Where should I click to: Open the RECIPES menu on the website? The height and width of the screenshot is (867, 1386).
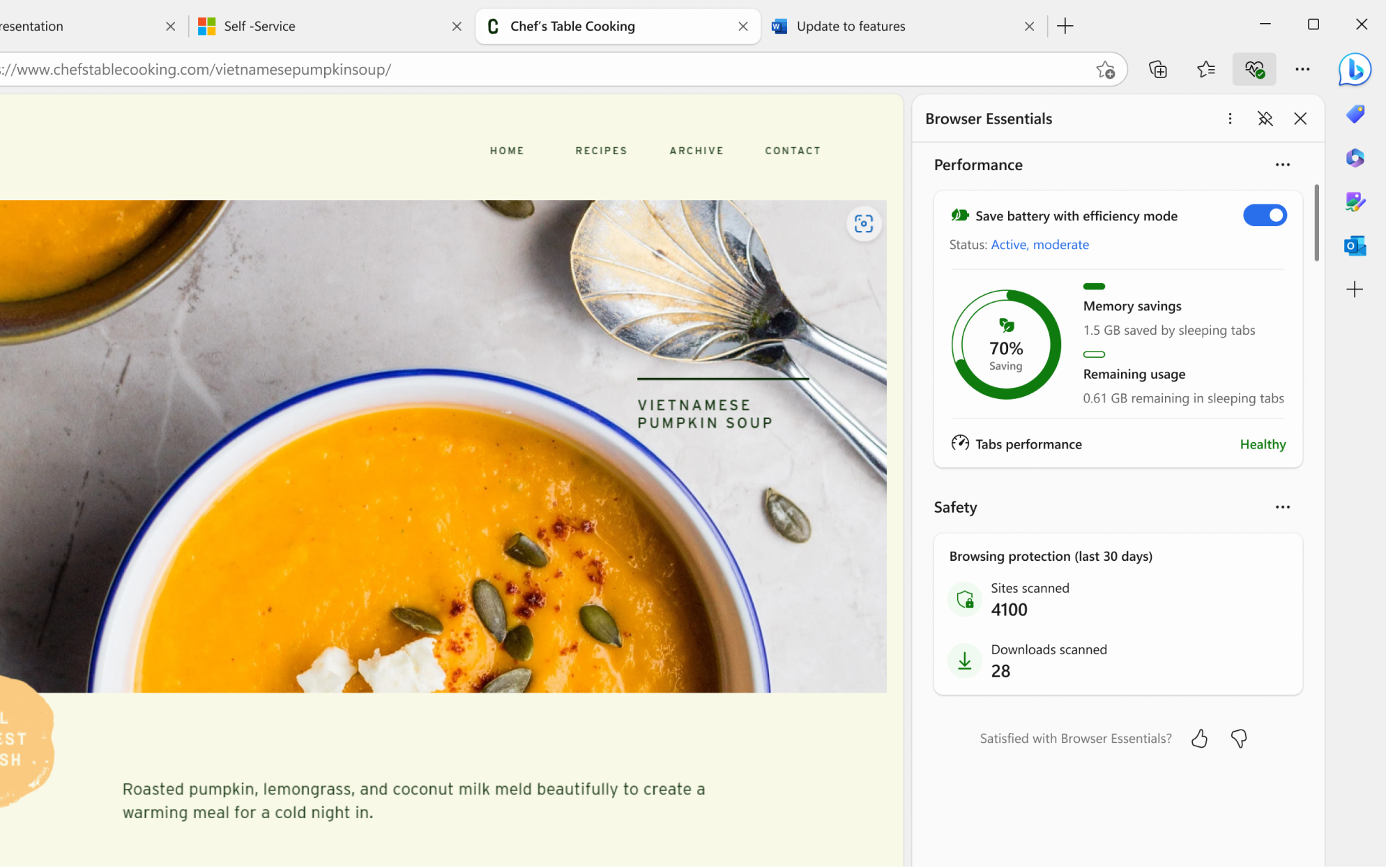tap(601, 150)
